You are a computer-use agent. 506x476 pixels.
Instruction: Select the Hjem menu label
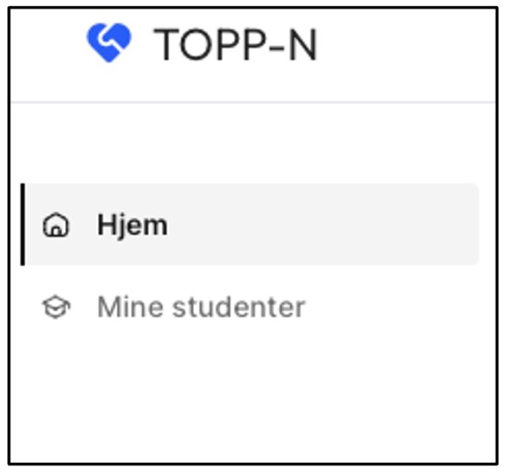[x=132, y=225]
